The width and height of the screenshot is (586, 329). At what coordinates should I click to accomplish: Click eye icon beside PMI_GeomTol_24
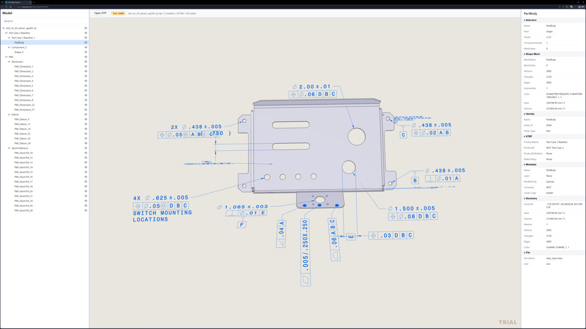[x=86, y=201]
